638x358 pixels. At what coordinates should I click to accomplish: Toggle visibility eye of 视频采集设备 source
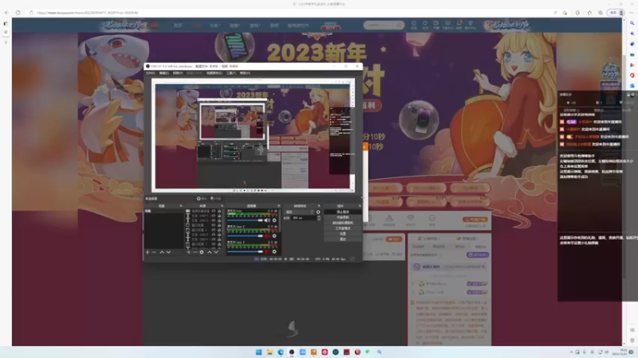click(214, 211)
